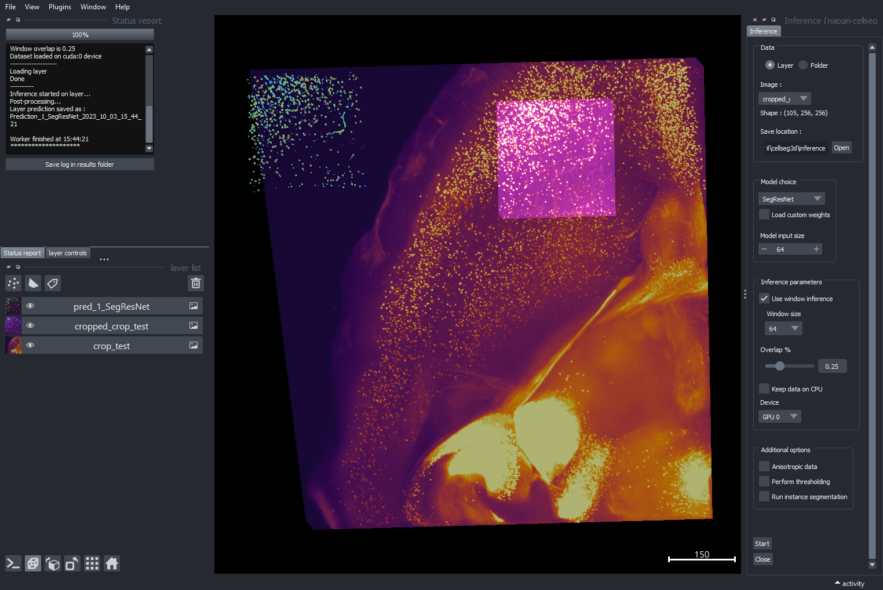Create a new labels layer
This screenshot has height=590, width=883.
(x=53, y=283)
